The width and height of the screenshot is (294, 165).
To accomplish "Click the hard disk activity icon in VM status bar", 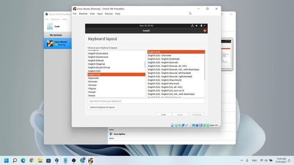I will click(x=172, y=125).
